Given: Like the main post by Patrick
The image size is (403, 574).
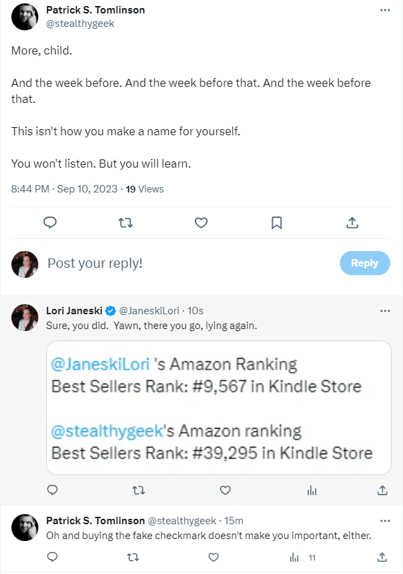Looking at the screenshot, I should tap(200, 222).
